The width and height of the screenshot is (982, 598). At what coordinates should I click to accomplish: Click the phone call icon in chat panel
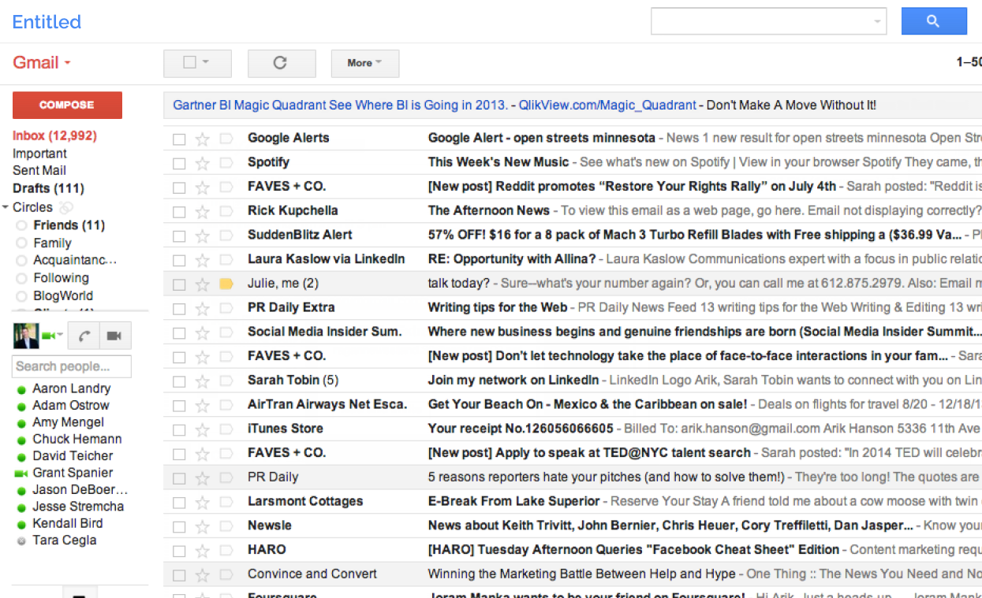(84, 336)
